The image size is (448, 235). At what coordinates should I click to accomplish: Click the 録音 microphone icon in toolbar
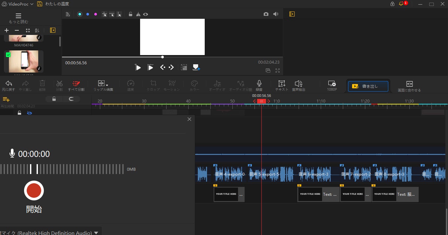click(x=259, y=84)
